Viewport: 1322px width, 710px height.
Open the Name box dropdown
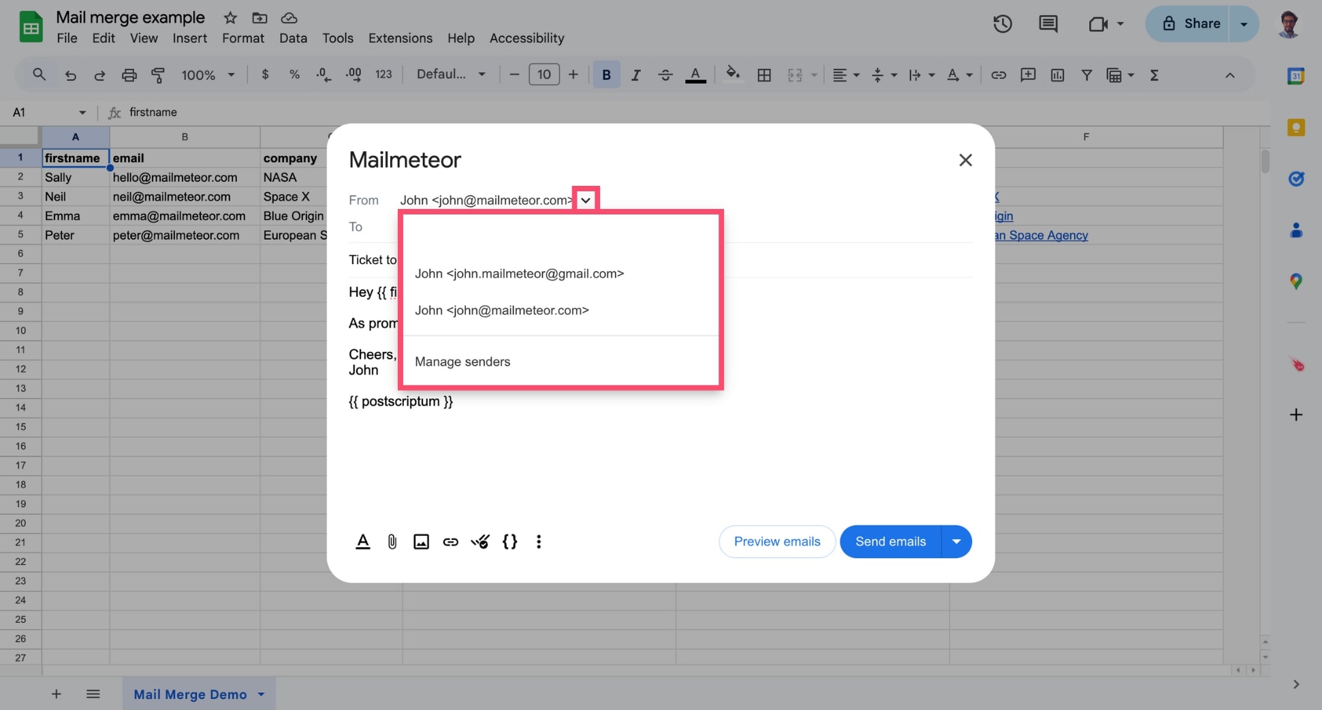pos(82,112)
